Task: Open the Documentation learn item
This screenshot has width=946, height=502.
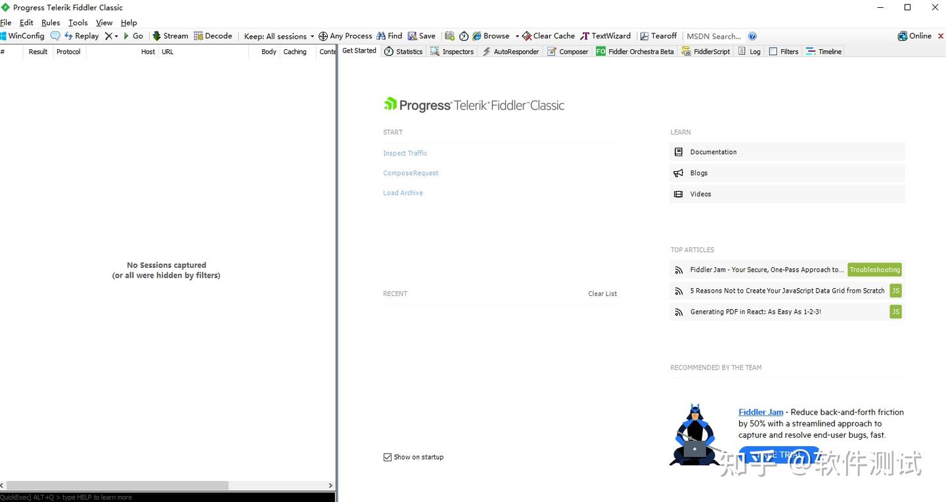Action: point(787,152)
